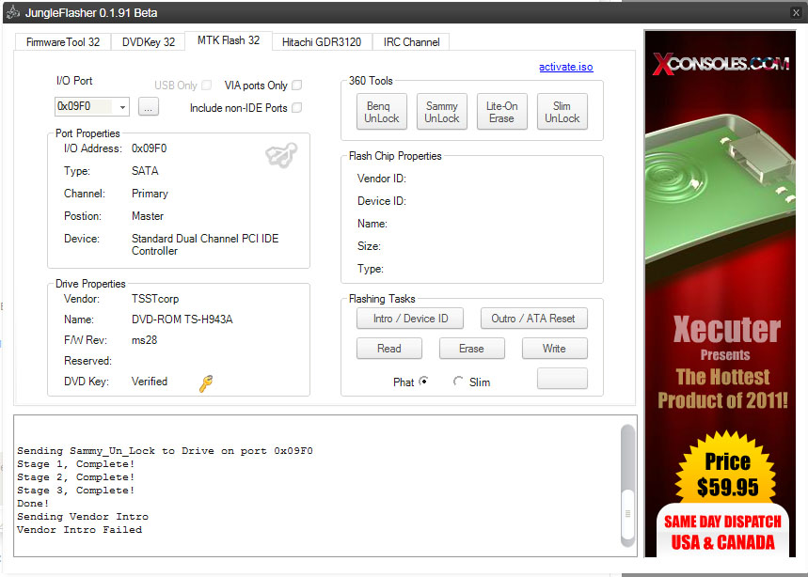808x577 pixels.
Task: Check Include non-IDE Ports option
Action: coord(297,107)
